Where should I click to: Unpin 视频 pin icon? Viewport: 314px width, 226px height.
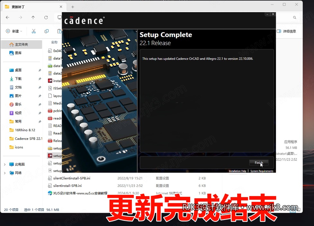tap(40, 113)
